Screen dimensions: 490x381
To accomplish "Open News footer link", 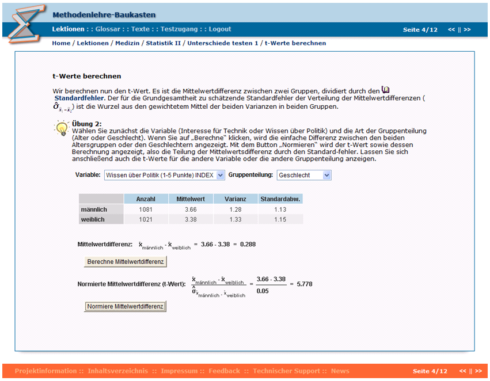I will click(340, 371).
